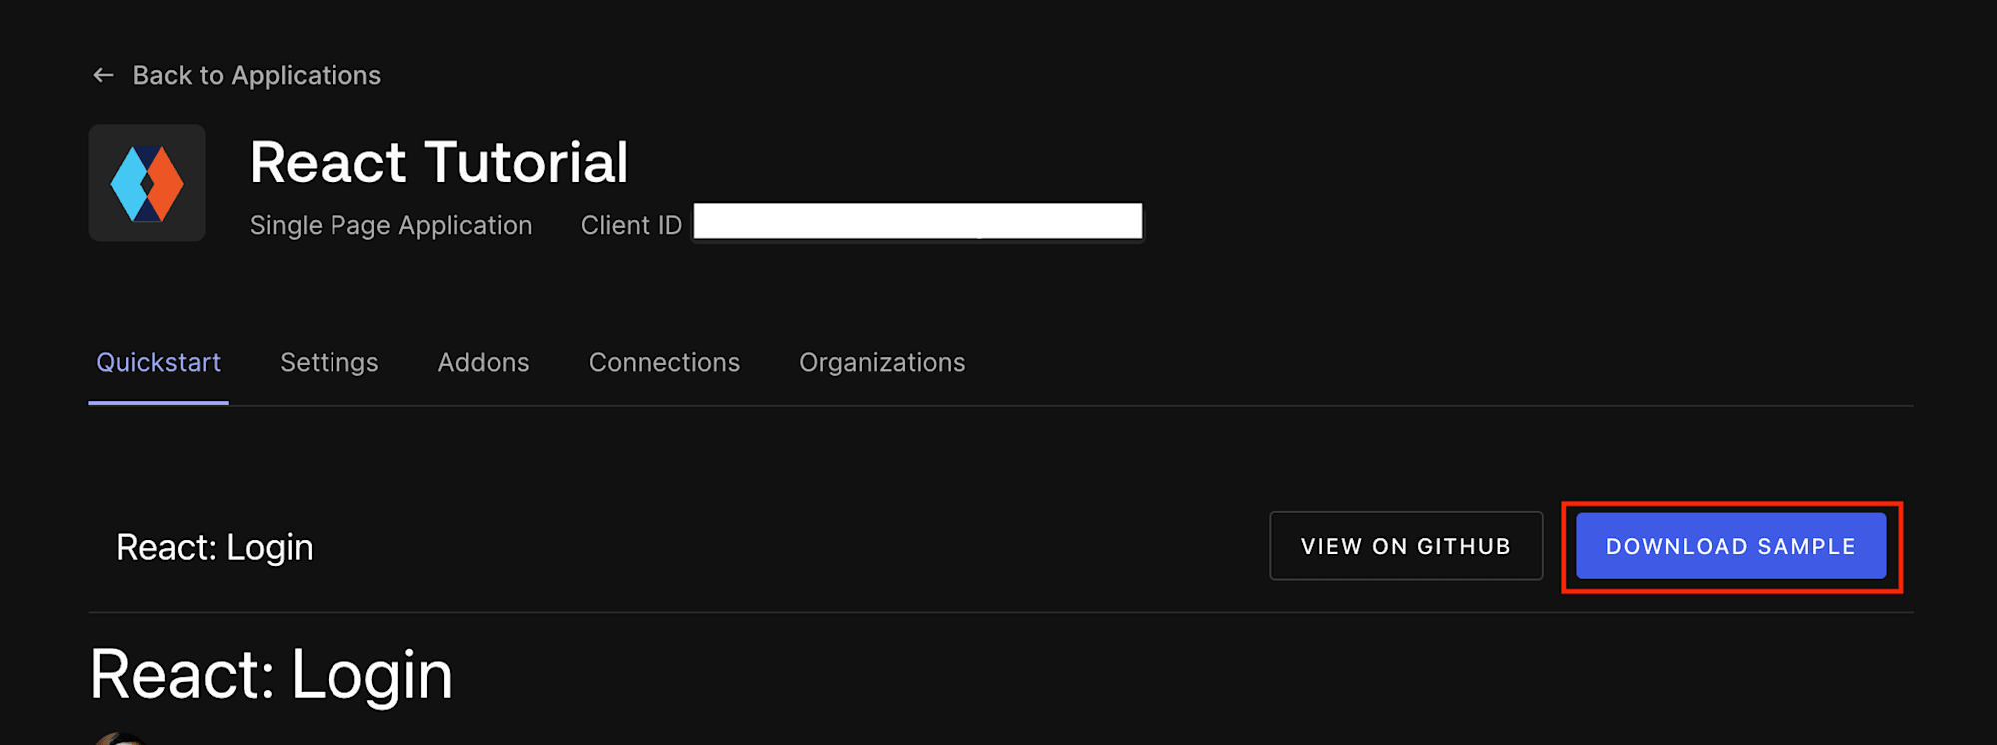Open the React Tutorial application logo

[147, 183]
